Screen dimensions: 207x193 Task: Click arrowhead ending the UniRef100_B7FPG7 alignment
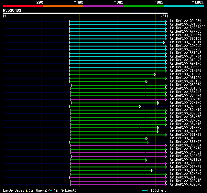point(140,107)
